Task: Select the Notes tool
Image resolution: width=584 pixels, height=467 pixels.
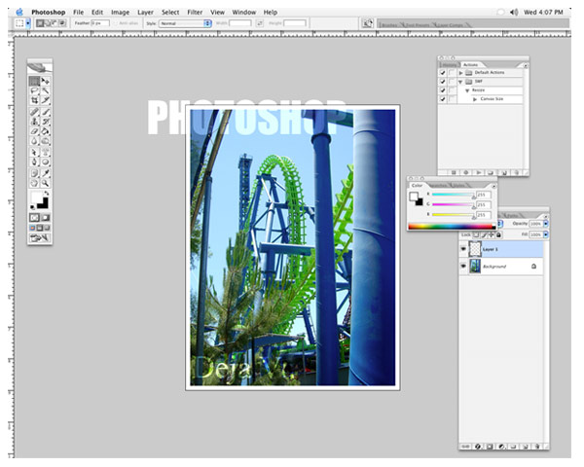Action: 34,173
